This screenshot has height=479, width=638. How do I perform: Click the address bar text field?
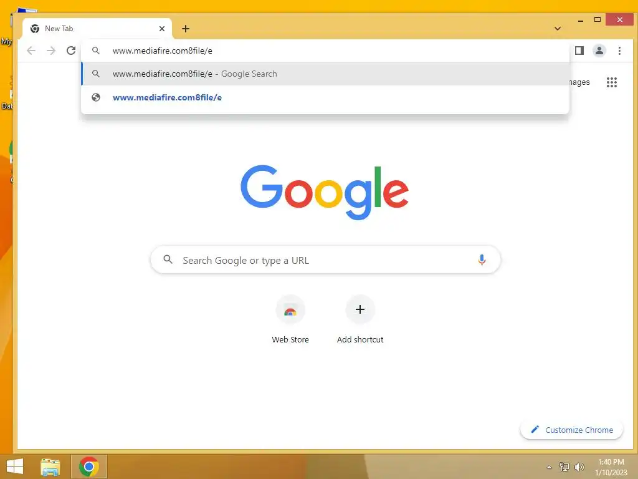point(325,51)
